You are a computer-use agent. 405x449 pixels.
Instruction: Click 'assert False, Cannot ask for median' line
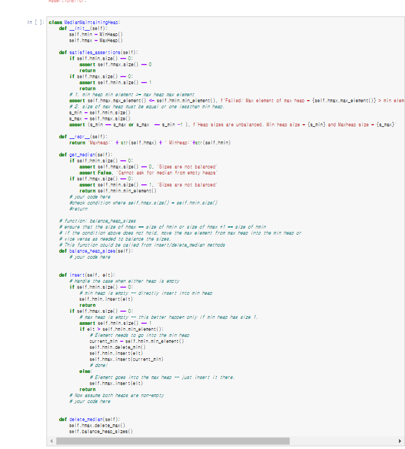click(148, 173)
